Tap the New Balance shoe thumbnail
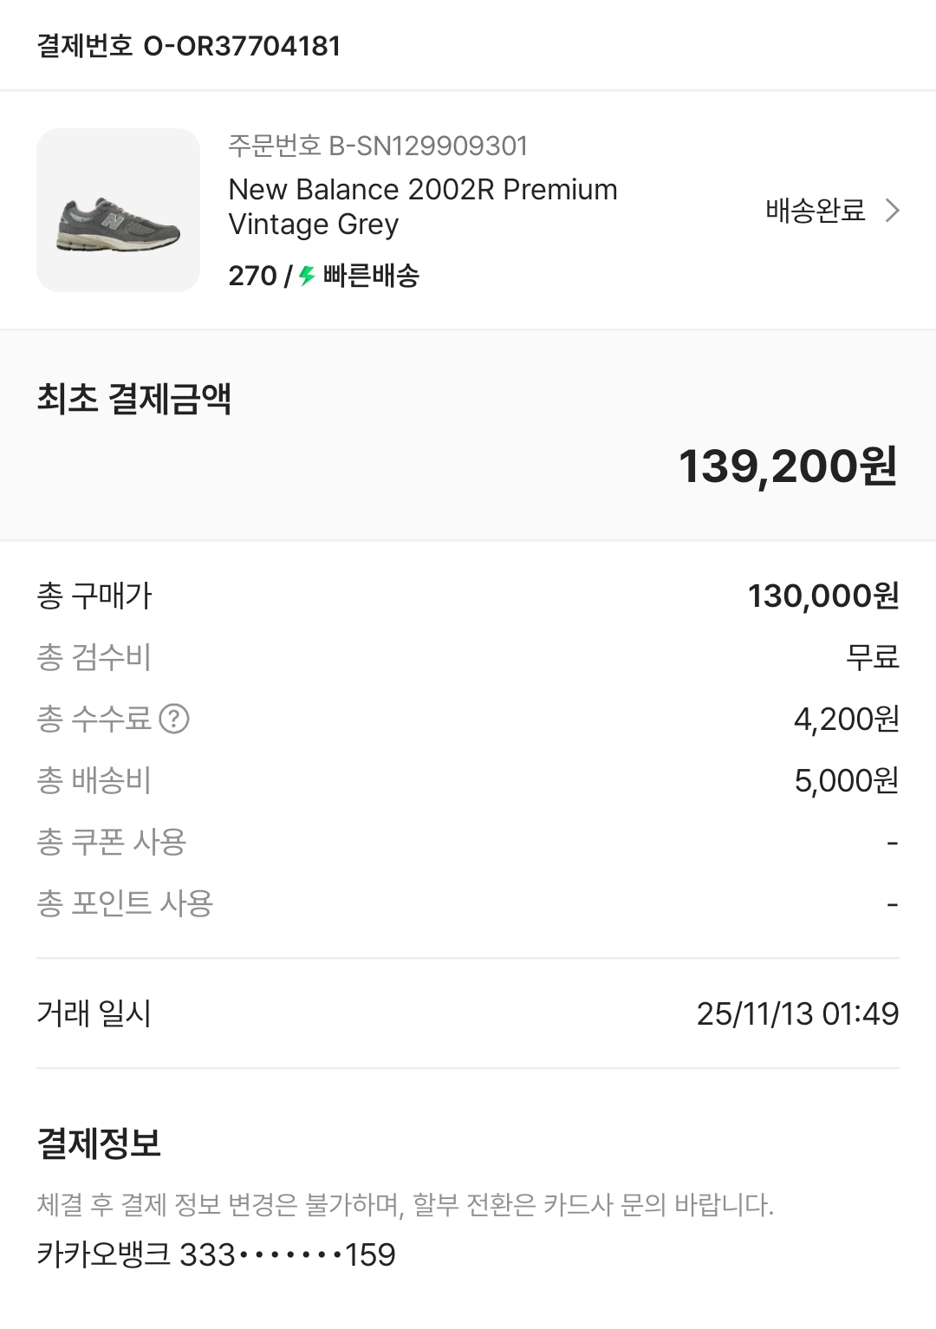Viewport: 936px width, 1329px height. click(x=118, y=211)
